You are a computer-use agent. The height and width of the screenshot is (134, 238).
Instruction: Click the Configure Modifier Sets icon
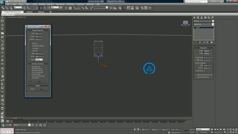coord(212,42)
